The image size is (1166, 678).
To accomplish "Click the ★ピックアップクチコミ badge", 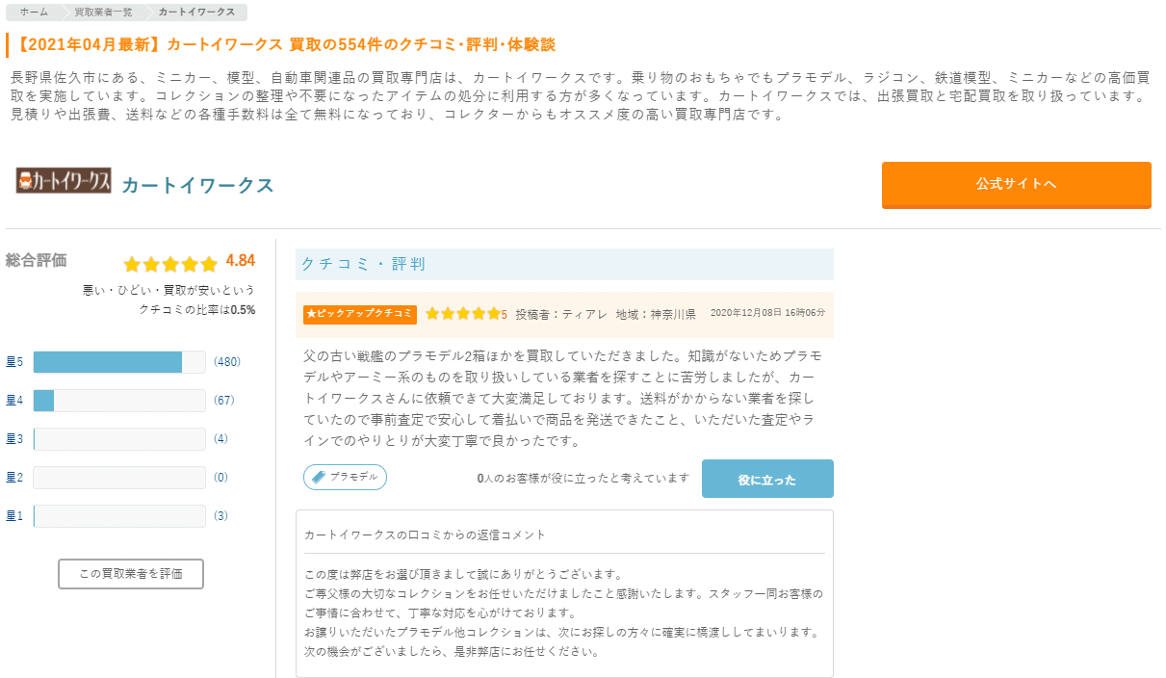I will coord(360,314).
